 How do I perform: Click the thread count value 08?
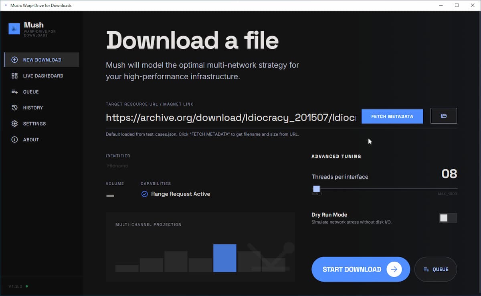pyautogui.click(x=449, y=174)
